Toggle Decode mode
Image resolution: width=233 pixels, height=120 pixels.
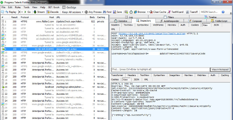pyautogui.click(x=52, y=12)
